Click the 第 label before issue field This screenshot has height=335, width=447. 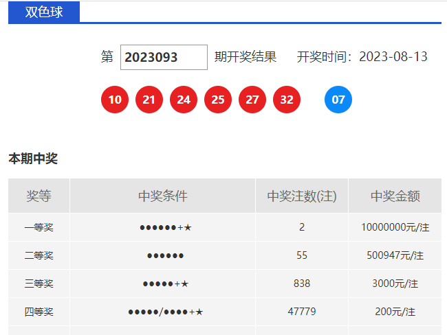click(x=107, y=57)
